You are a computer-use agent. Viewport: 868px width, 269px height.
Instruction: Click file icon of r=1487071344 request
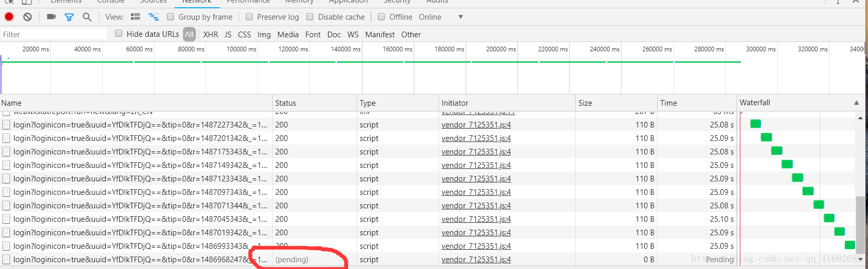pos(6,206)
